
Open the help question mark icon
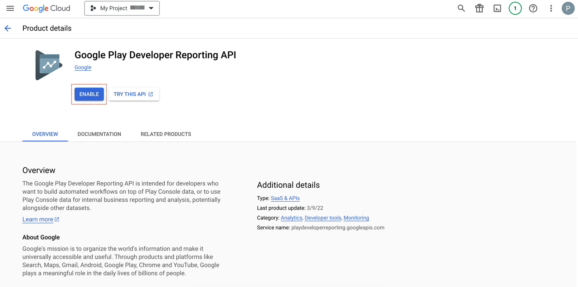coord(533,8)
